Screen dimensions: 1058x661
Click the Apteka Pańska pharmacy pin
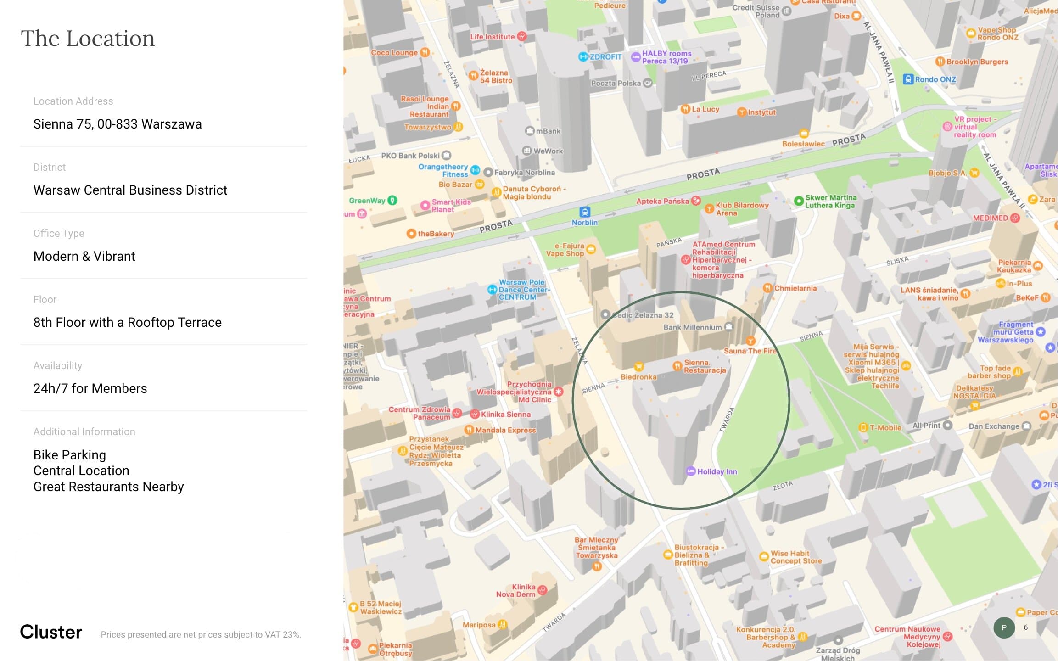point(696,201)
